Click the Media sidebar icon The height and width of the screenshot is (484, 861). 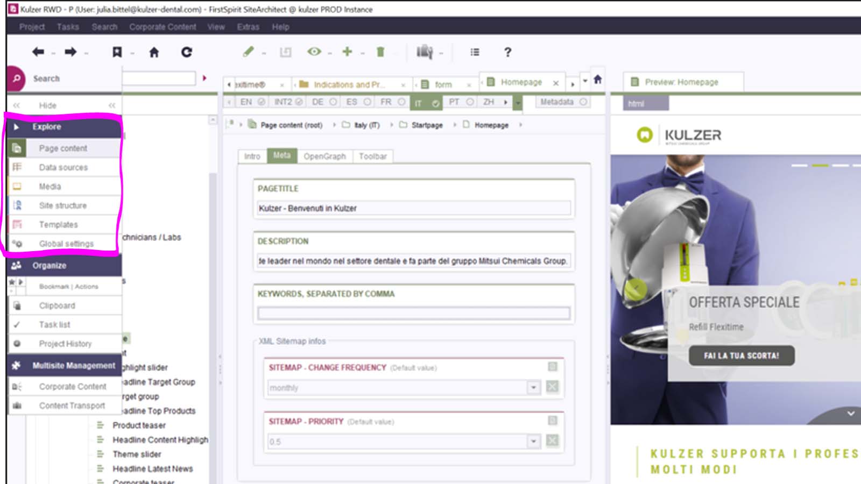(x=18, y=186)
